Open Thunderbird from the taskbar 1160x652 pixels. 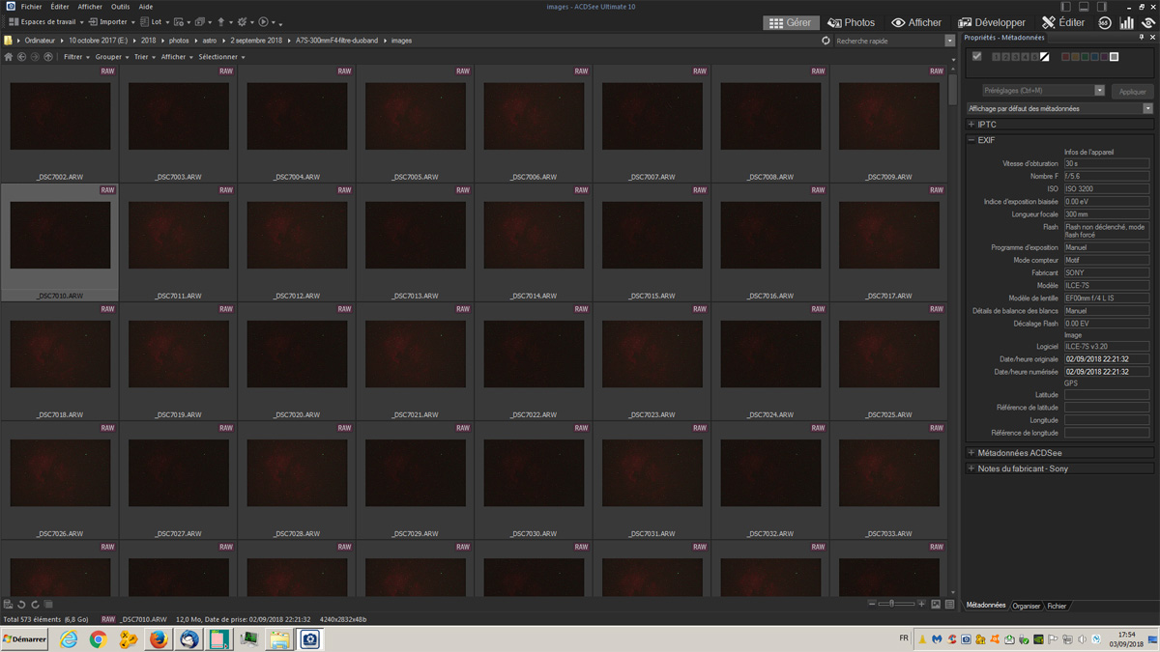[188, 639]
